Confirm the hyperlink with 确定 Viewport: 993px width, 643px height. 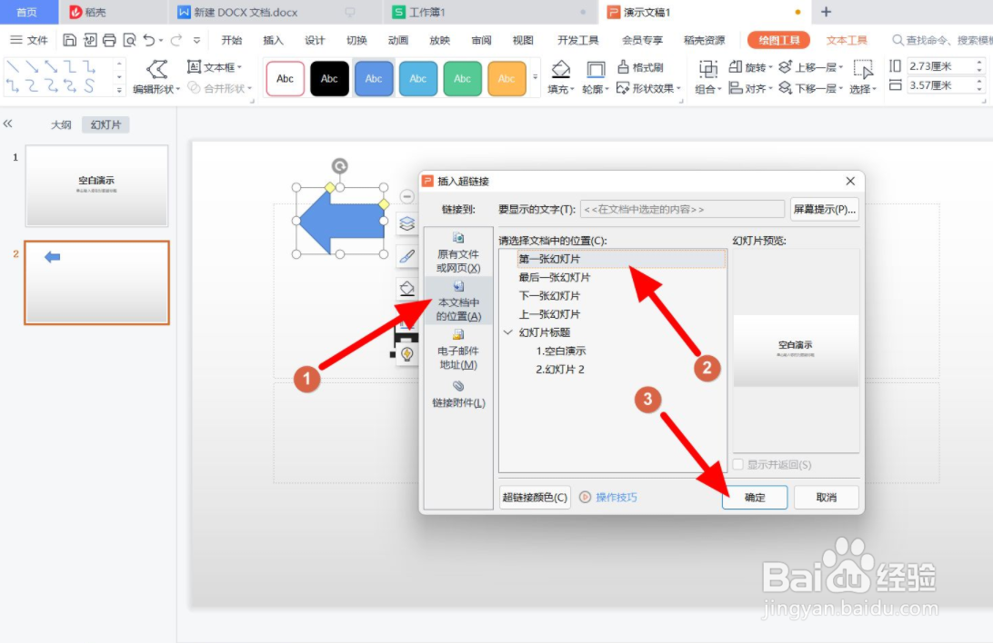point(755,498)
